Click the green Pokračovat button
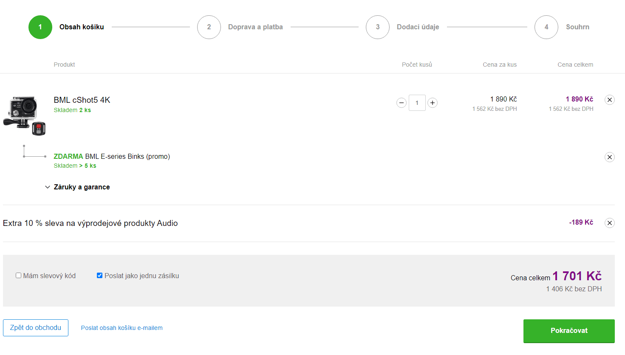 pos(569,331)
